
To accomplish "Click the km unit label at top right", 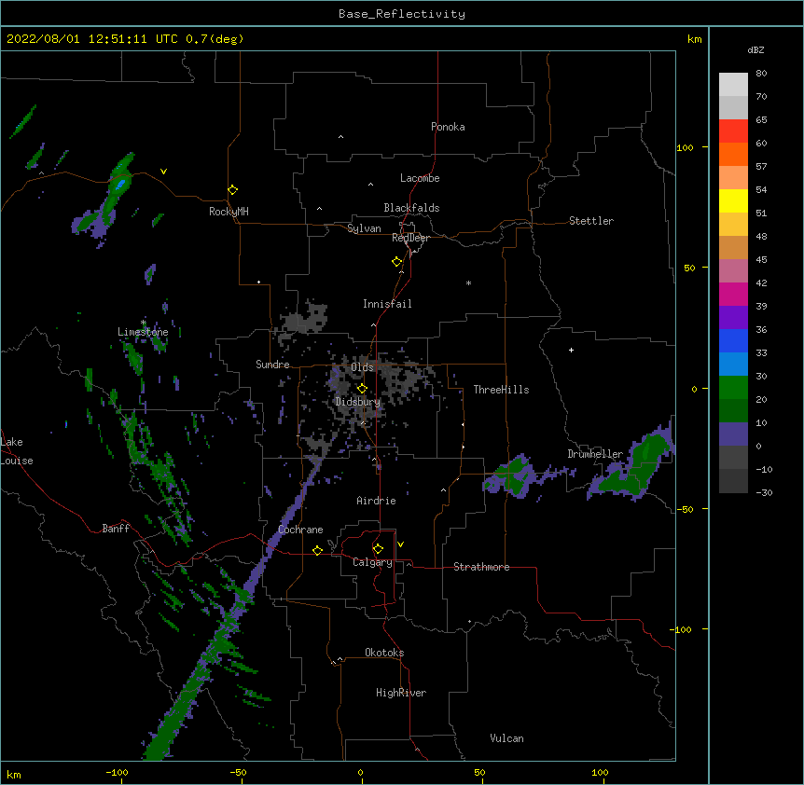I will point(695,39).
